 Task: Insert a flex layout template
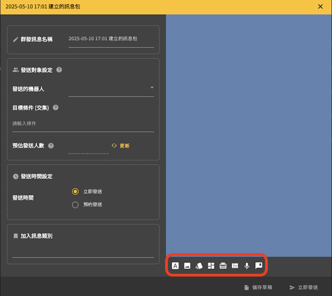235,266
